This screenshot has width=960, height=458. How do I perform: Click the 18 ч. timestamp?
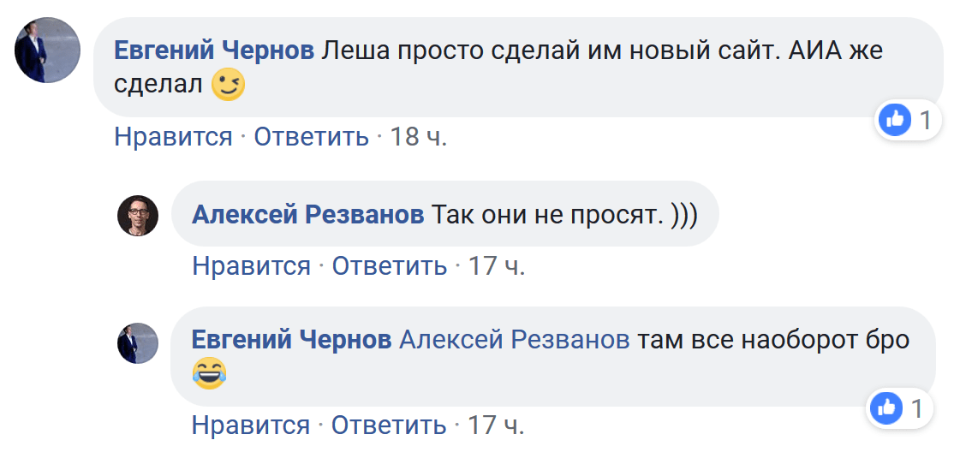pos(419,136)
